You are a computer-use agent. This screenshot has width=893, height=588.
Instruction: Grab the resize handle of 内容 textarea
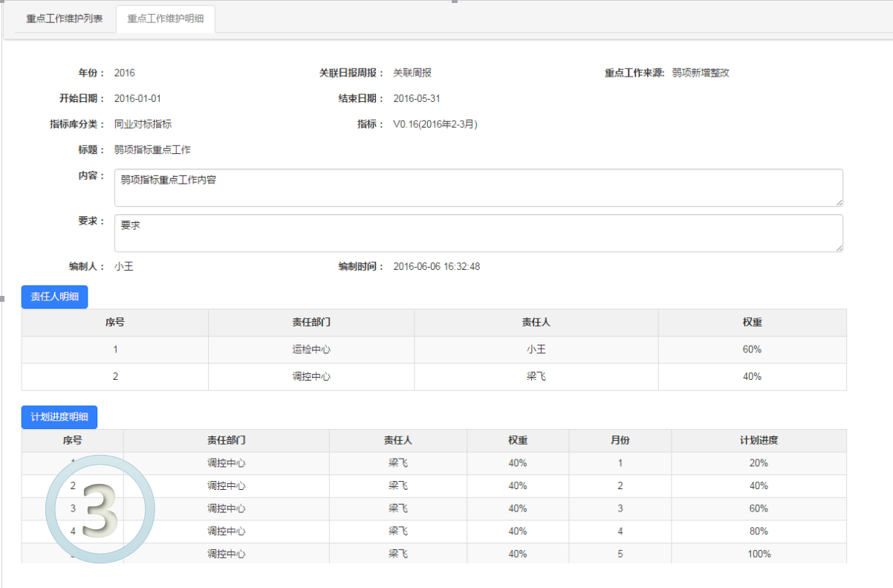tap(839, 202)
